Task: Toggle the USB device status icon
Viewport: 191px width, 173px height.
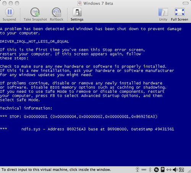Action: click(144, 170)
